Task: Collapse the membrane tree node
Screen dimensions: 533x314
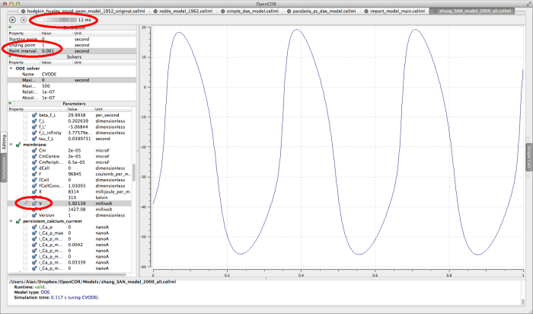Action: tap(11, 143)
